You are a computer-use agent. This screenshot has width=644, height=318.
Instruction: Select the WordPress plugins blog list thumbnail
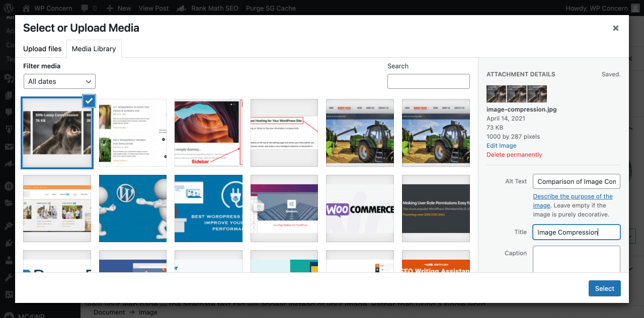[x=132, y=133]
